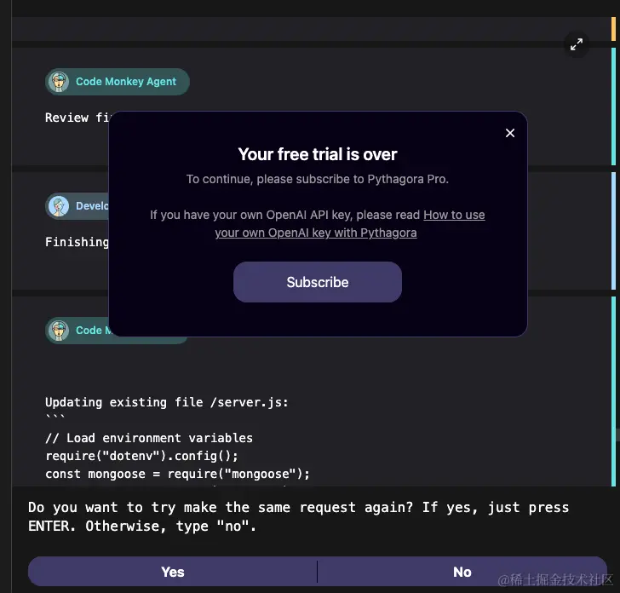Answer No to retrying the request
The width and height of the screenshot is (620, 593).
pyautogui.click(x=462, y=572)
